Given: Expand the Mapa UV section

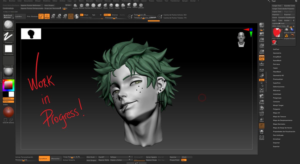Looking at the screenshot, I should point(276,113).
